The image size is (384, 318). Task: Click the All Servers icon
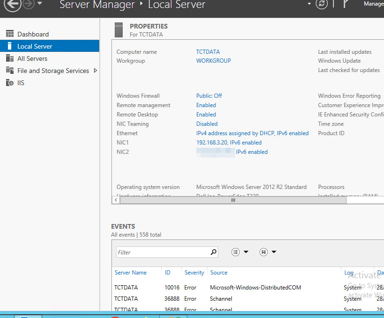[x=10, y=58]
